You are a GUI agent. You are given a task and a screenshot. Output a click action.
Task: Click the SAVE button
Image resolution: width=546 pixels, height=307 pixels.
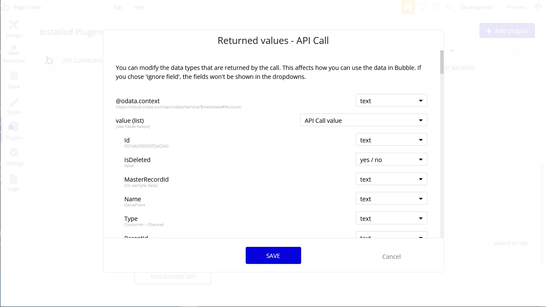273,255
